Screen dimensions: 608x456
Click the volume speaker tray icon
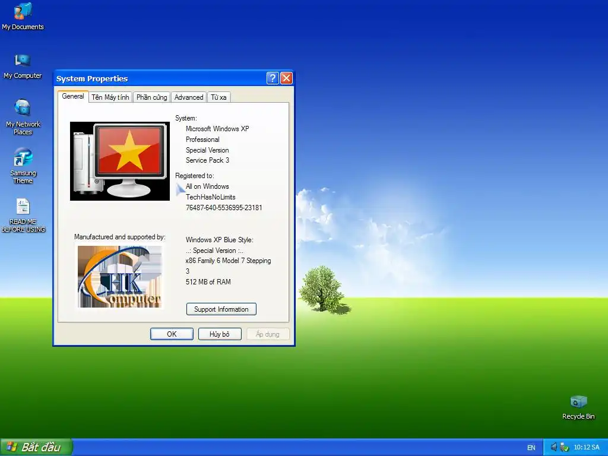(553, 447)
